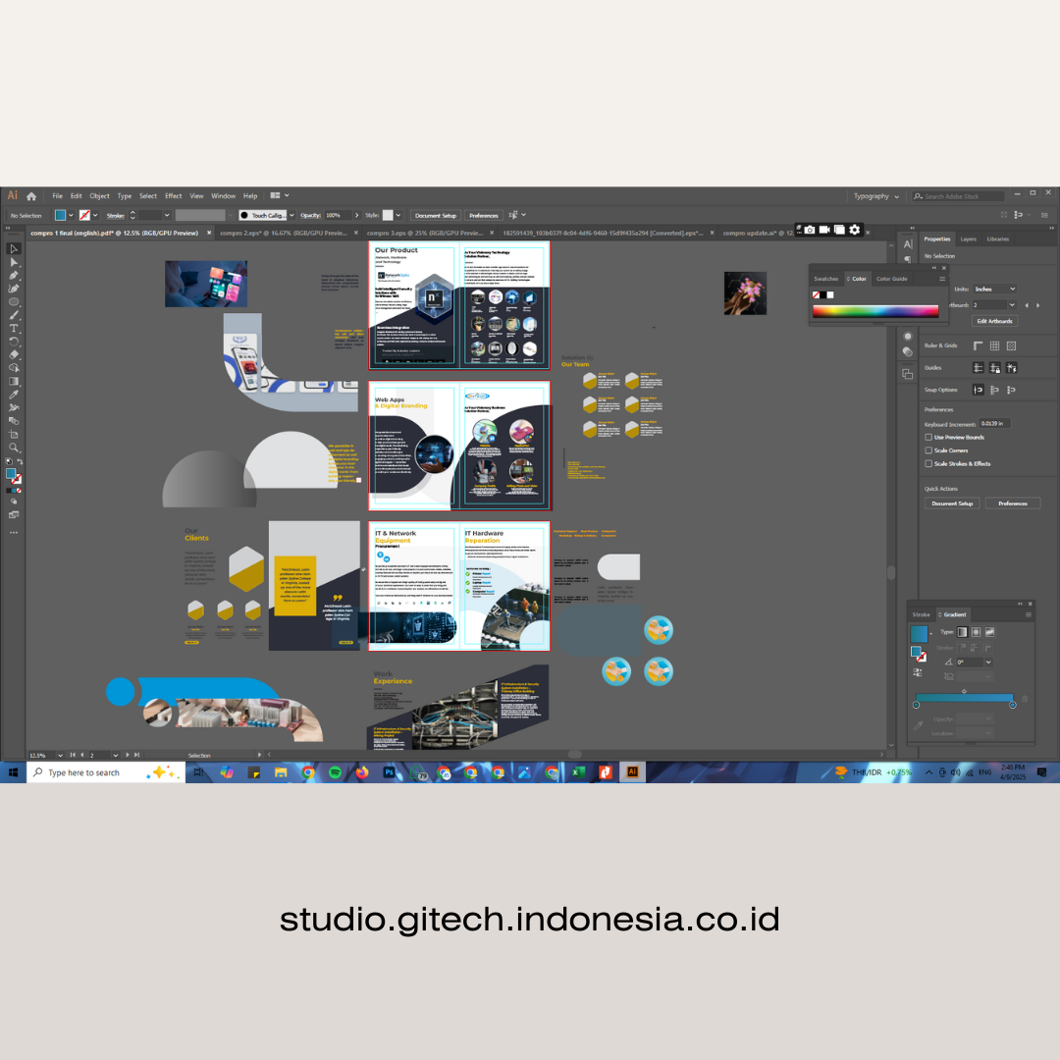Click the Home icon beside Ai logo

point(31,196)
